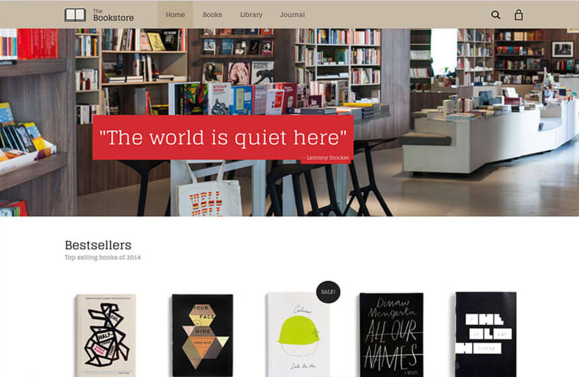The height and width of the screenshot is (377, 579).
Task: Click the bookstore interior hero image
Action: [x=289, y=123]
